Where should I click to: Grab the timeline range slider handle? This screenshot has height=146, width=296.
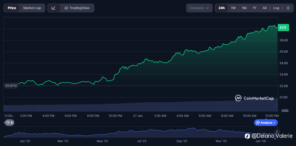click(x=277, y=132)
